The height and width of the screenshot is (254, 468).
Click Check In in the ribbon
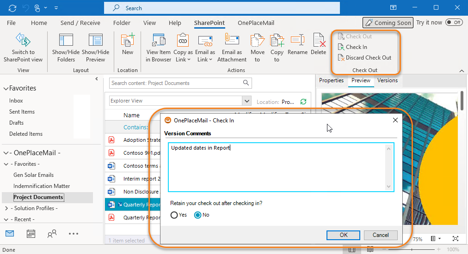[352, 47]
